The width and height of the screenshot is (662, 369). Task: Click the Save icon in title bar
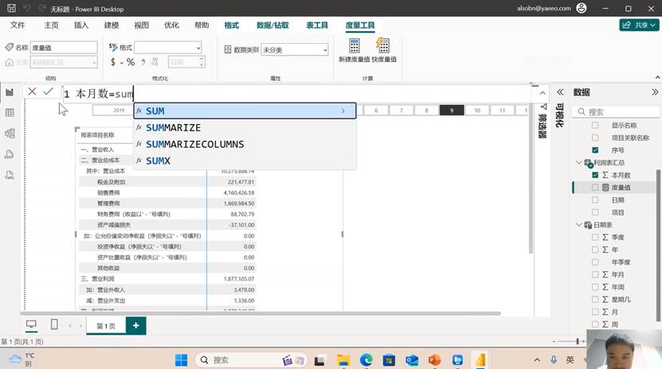11,8
